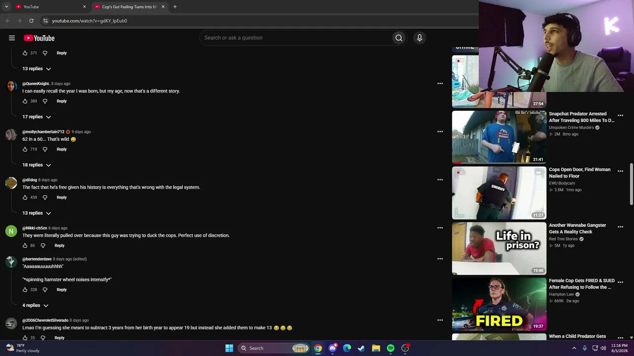This screenshot has width=634, height=356.
Task: Expand the 13 replies above @QueenKnight
Action: pos(37,69)
